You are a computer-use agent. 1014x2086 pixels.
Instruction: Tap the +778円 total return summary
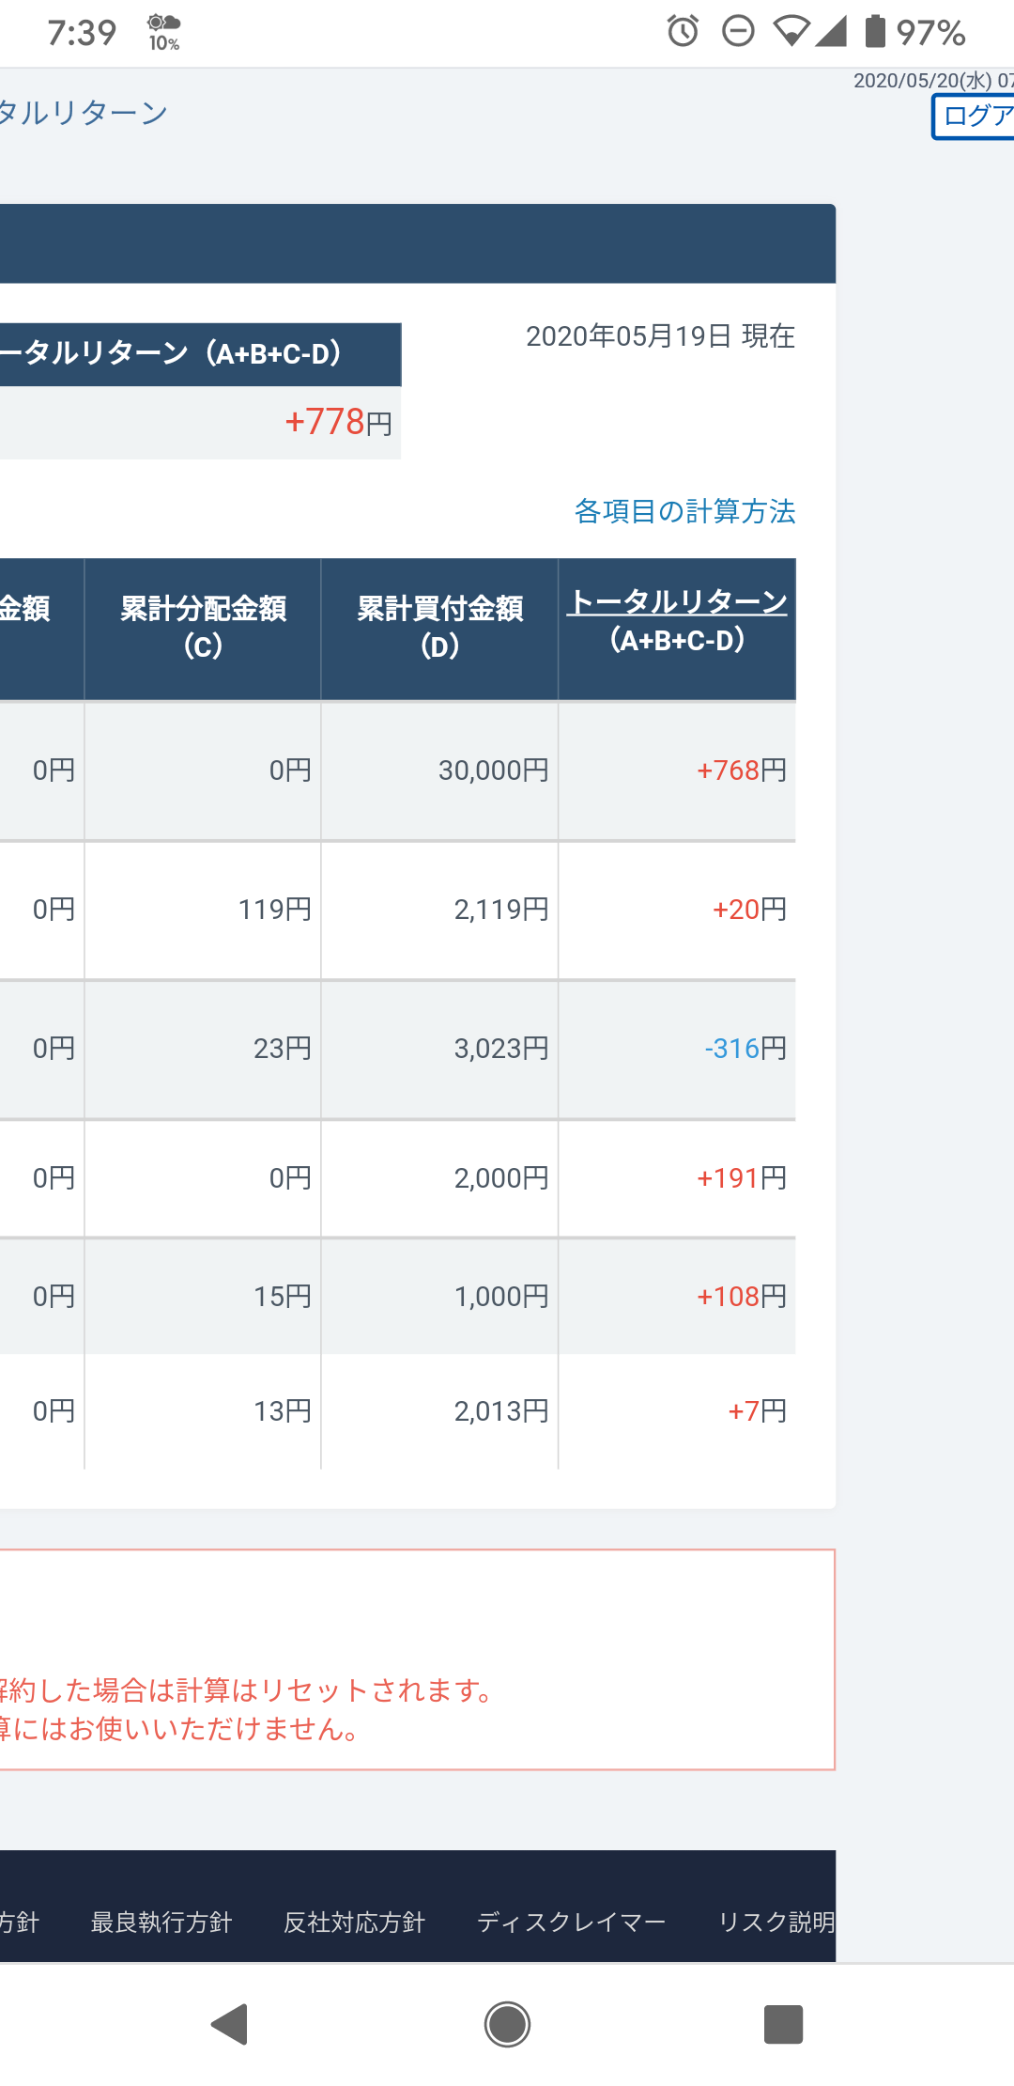click(x=339, y=422)
